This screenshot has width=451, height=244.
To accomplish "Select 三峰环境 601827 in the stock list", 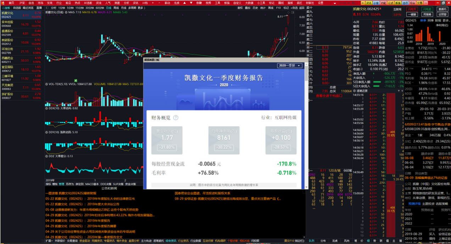I will point(22,78).
